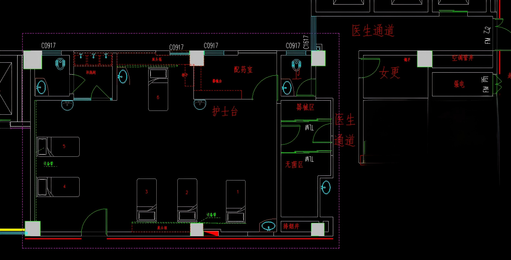Click the 强电 room label
Viewport: 511px width, 260px height.
pos(459,84)
